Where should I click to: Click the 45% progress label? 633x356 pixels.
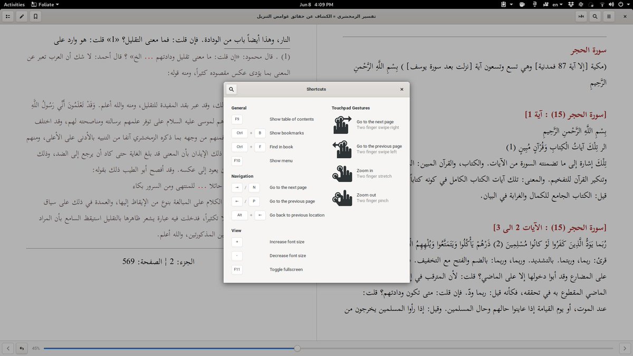(x=36, y=348)
